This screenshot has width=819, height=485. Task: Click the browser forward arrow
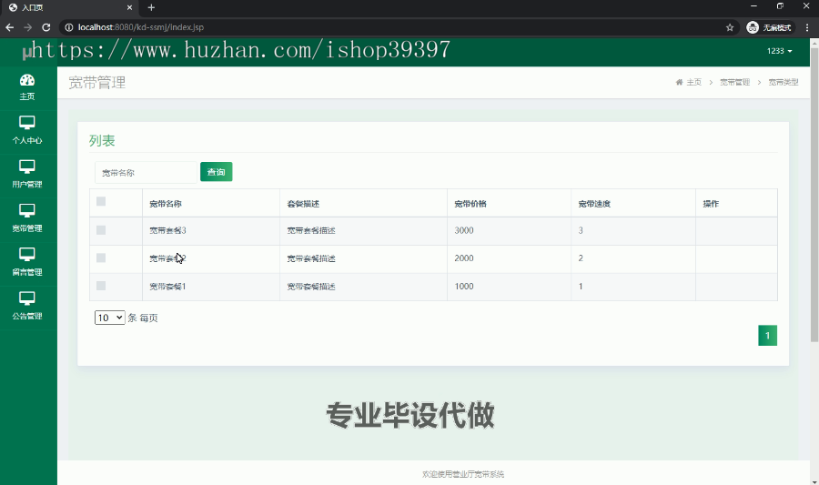pos(27,27)
